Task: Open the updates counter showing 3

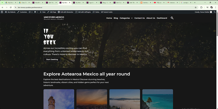Action: (x=30, y=12)
